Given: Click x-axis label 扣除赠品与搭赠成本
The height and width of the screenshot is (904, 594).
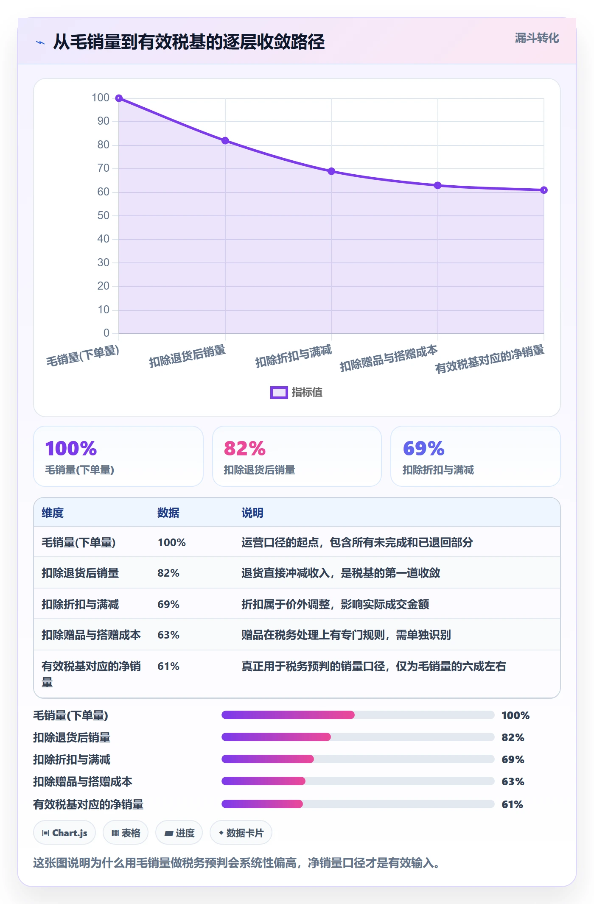Looking at the screenshot, I should pos(388,358).
